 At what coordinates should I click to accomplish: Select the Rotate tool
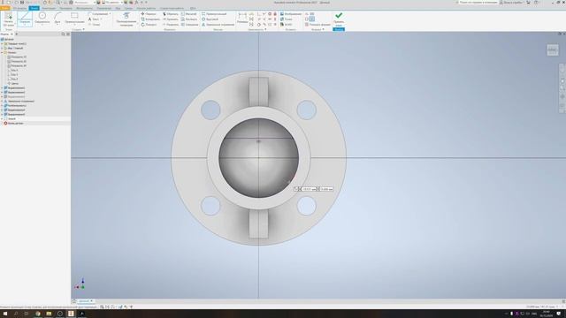tap(149, 25)
